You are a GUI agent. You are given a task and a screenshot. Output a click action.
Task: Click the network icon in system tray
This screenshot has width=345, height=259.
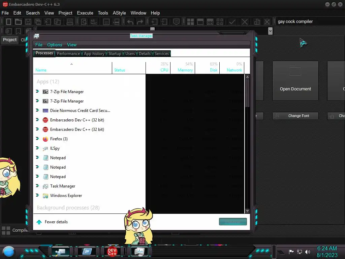(300, 252)
